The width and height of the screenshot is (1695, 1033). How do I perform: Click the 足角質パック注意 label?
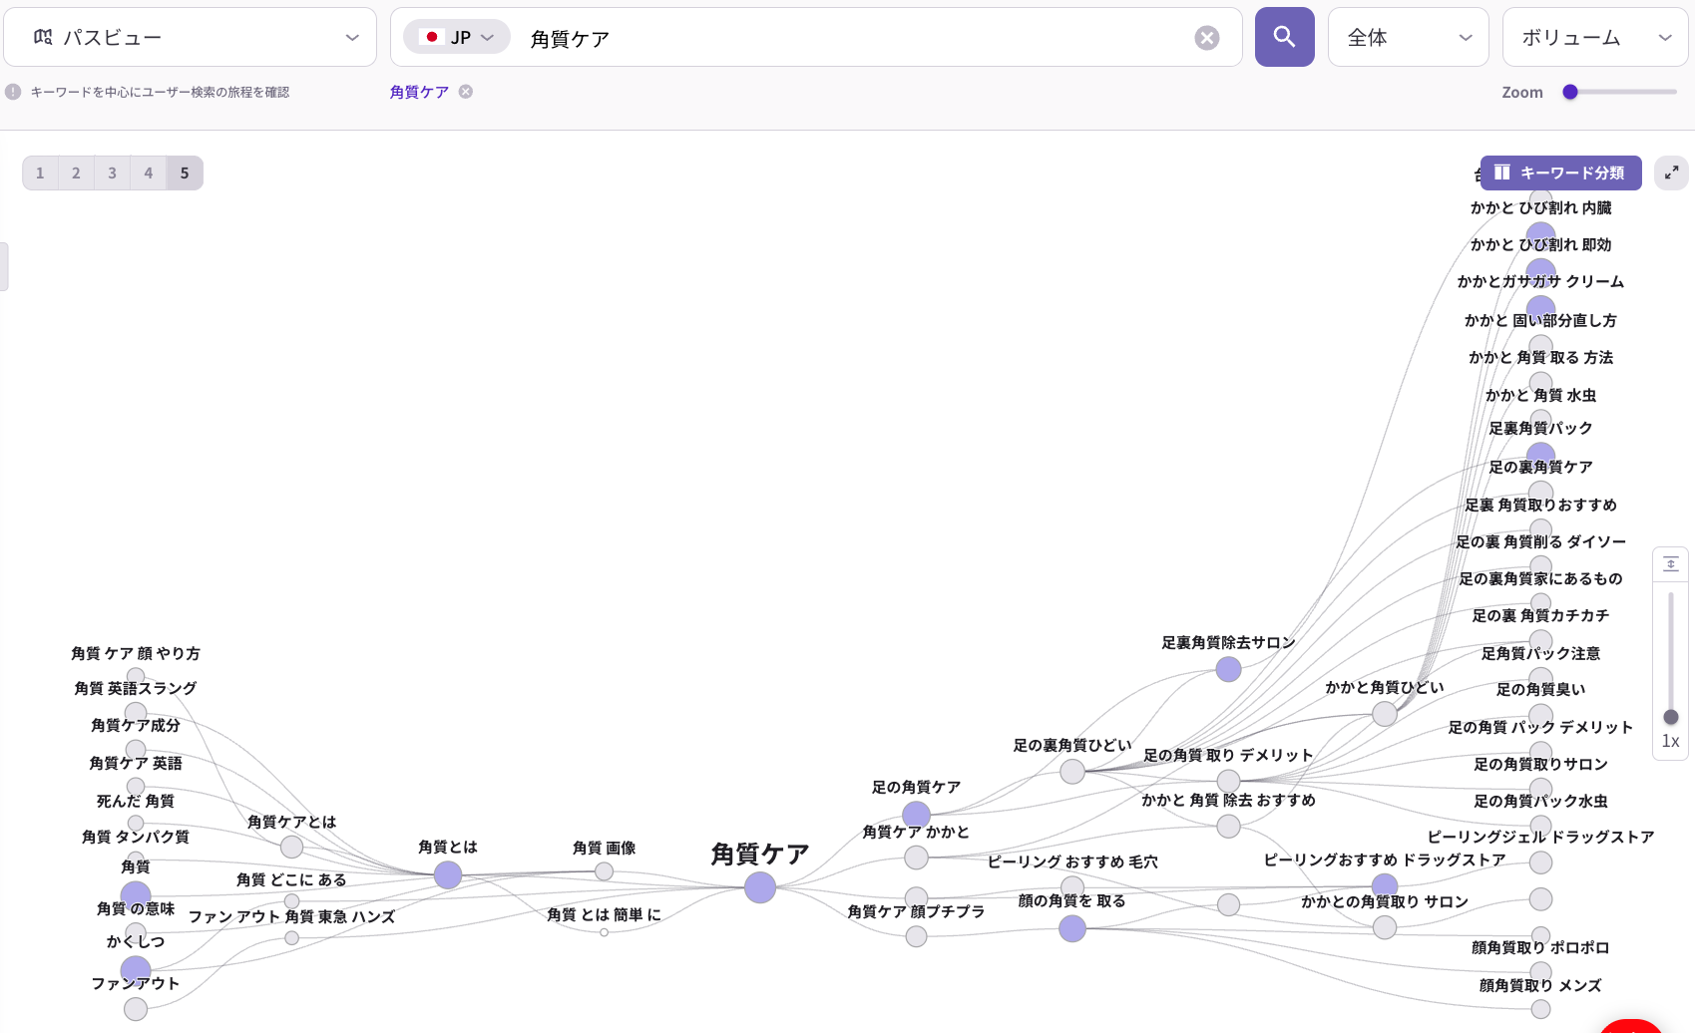[1540, 653]
